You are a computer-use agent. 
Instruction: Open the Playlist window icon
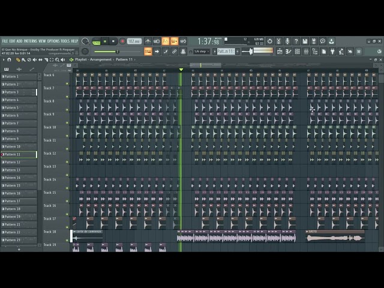280,52
